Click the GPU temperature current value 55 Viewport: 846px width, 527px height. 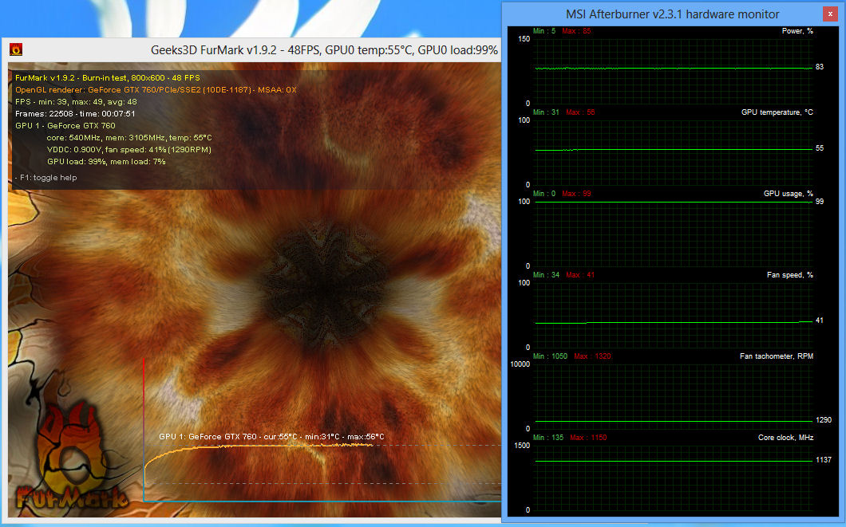[820, 148]
